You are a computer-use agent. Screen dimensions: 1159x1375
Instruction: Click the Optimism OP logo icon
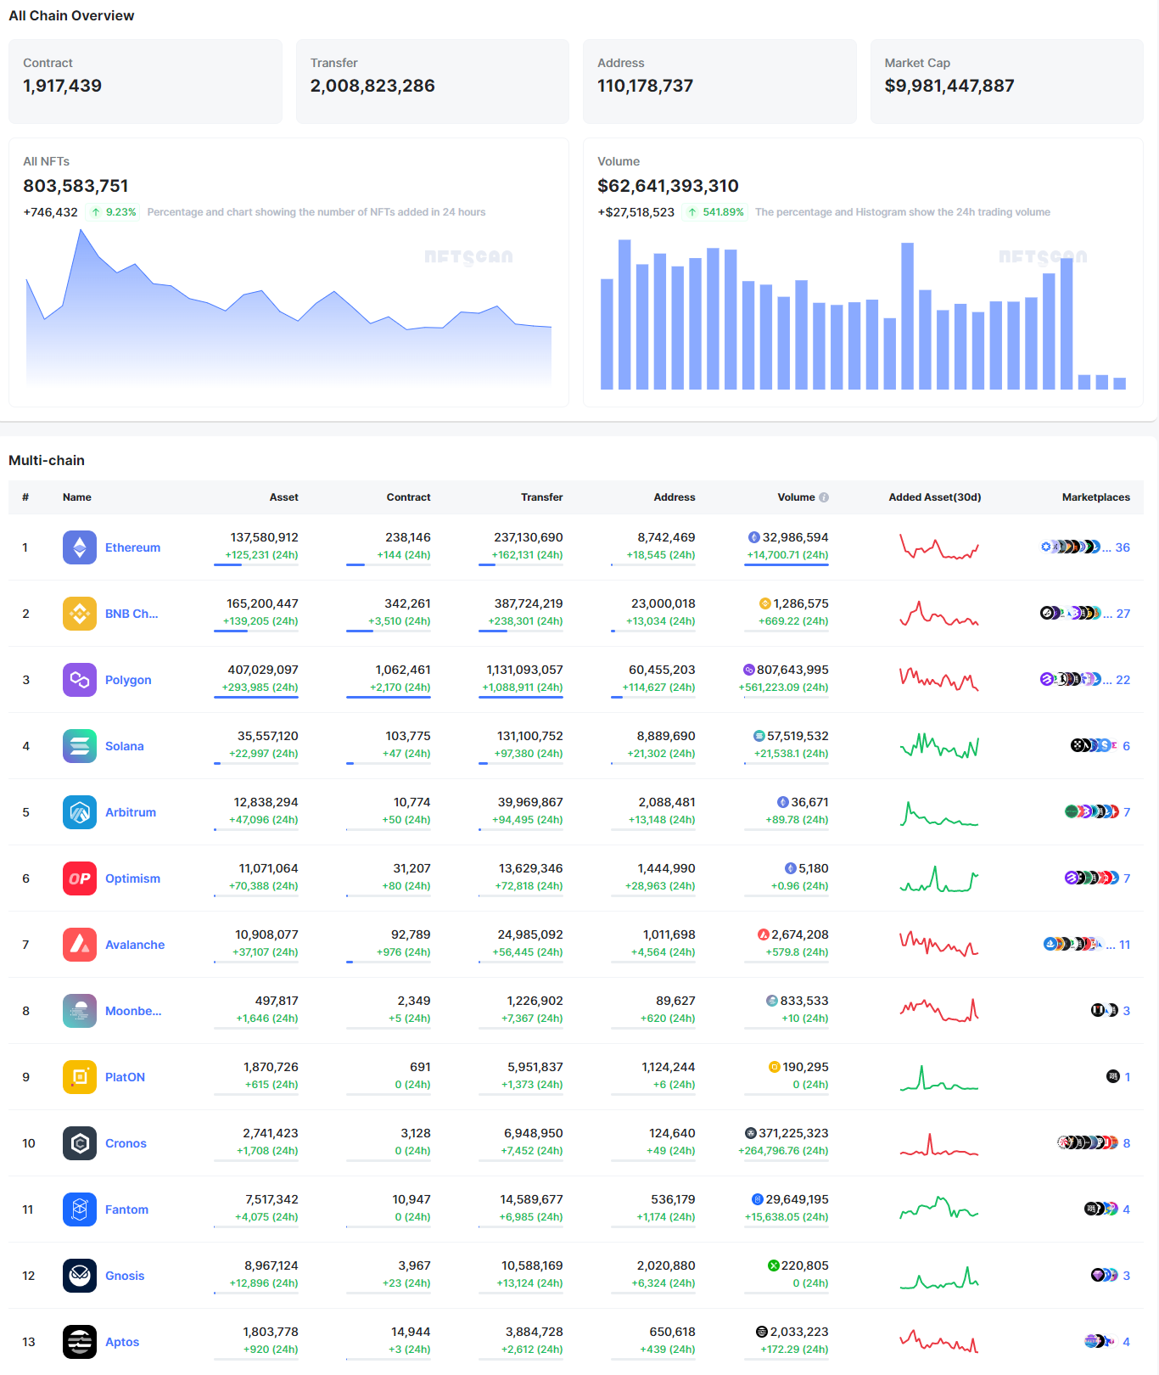pos(80,878)
